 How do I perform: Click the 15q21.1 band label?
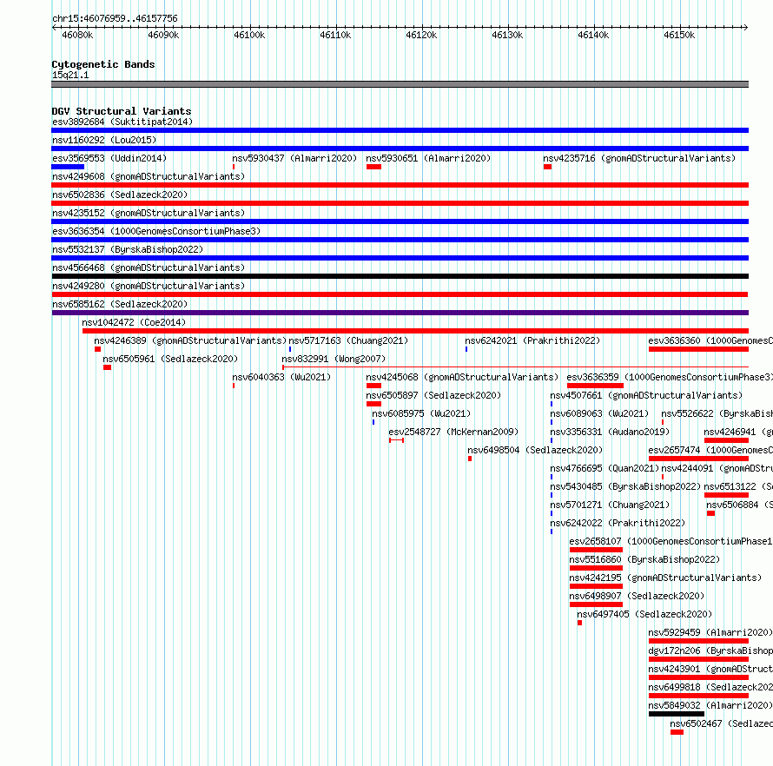pyautogui.click(x=70, y=75)
